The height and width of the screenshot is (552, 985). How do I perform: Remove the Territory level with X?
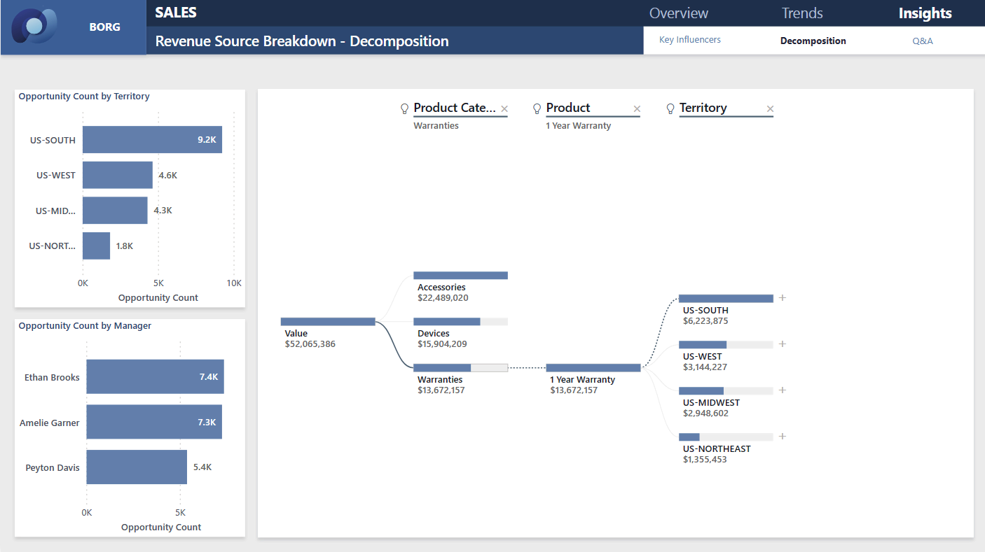tap(770, 108)
